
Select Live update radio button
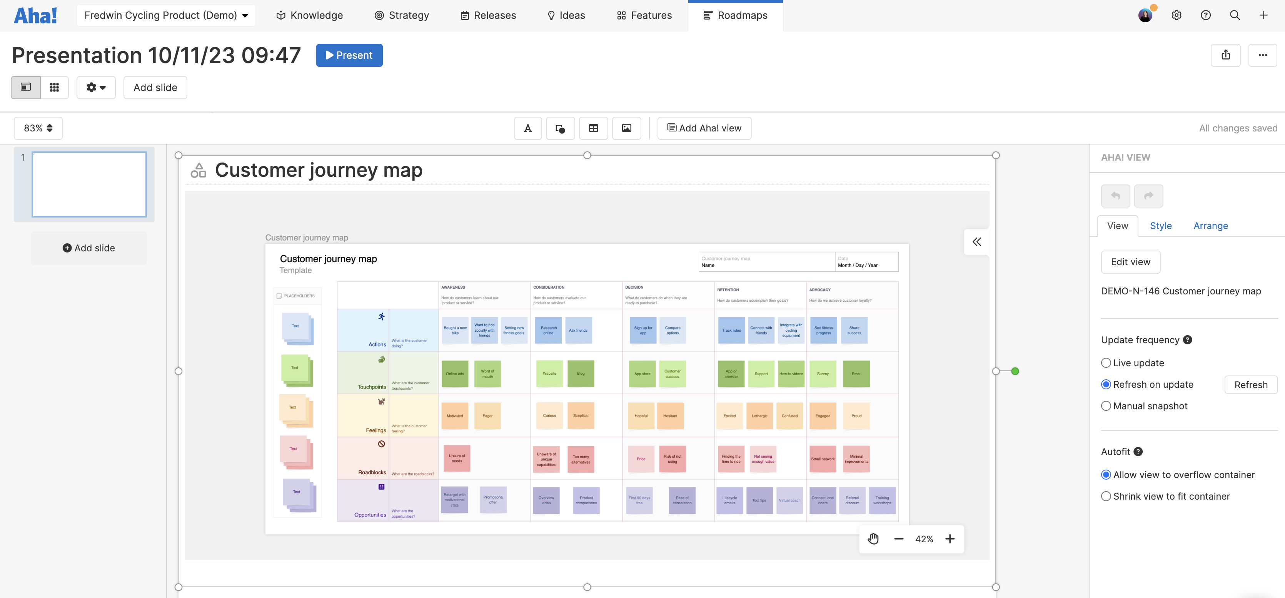[1106, 363]
